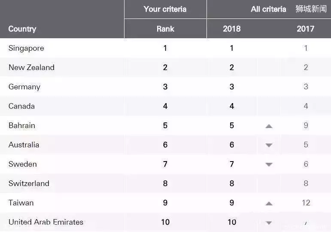This screenshot has width=331, height=232.
Task: Click the up arrow in Taiwan row
Action: pos(269,204)
